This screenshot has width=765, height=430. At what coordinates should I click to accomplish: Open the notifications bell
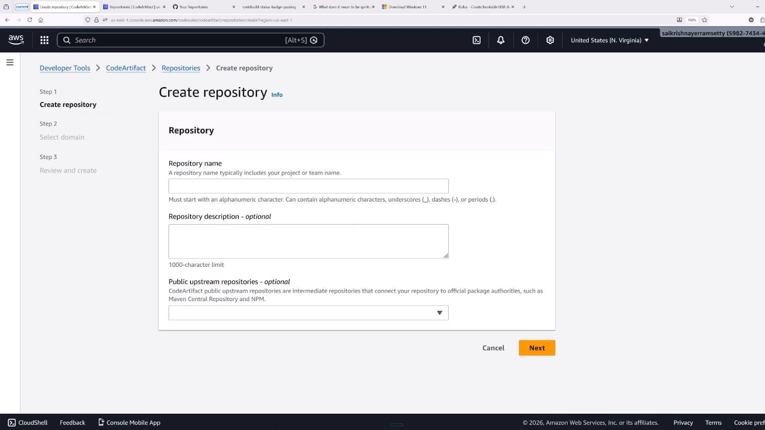pyautogui.click(x=501, y=40)
